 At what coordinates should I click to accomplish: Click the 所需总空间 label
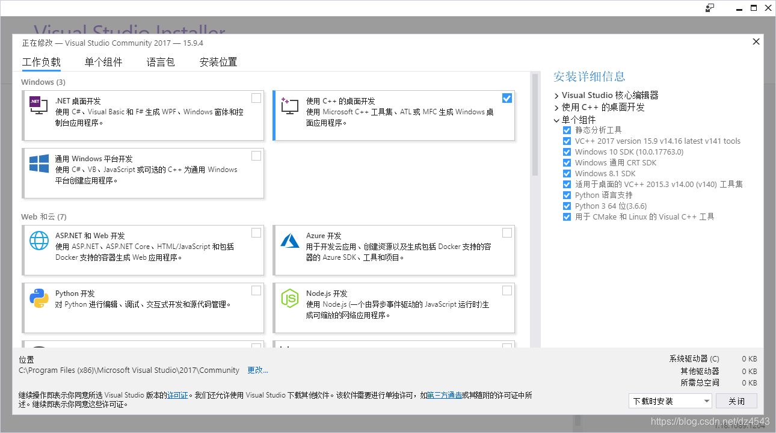click(700, 382)
